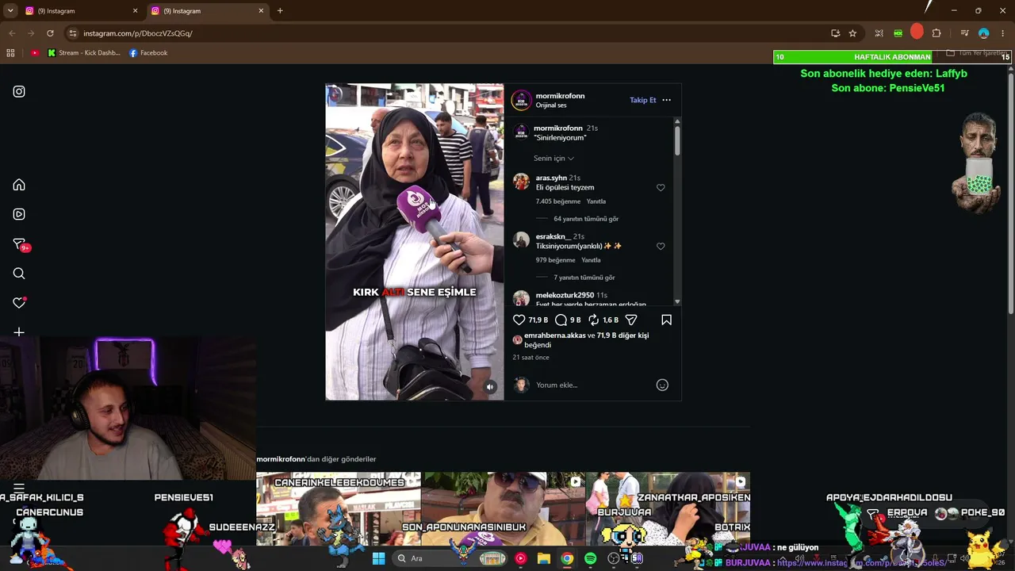
Task: Open Notifications heart in the sidebar
Action: coord(19,303)
